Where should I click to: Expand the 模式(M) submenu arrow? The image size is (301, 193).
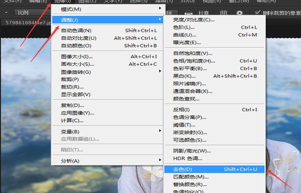click(160, 8)
